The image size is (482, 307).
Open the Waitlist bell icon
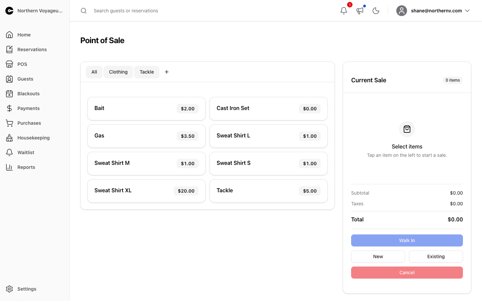click(9, 152)
